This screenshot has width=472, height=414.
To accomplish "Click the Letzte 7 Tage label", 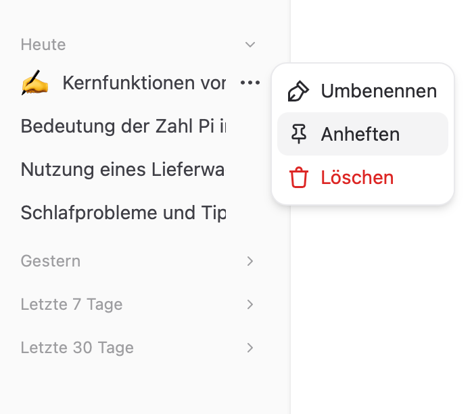I will (x=72, y=304).
